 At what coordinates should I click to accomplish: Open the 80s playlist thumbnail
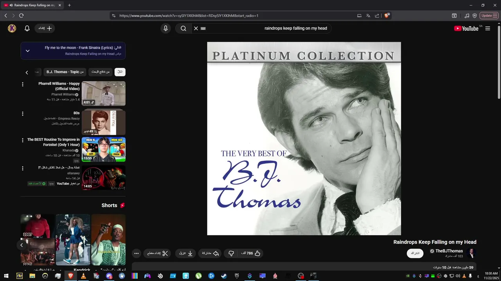click(x=103, y=122)
